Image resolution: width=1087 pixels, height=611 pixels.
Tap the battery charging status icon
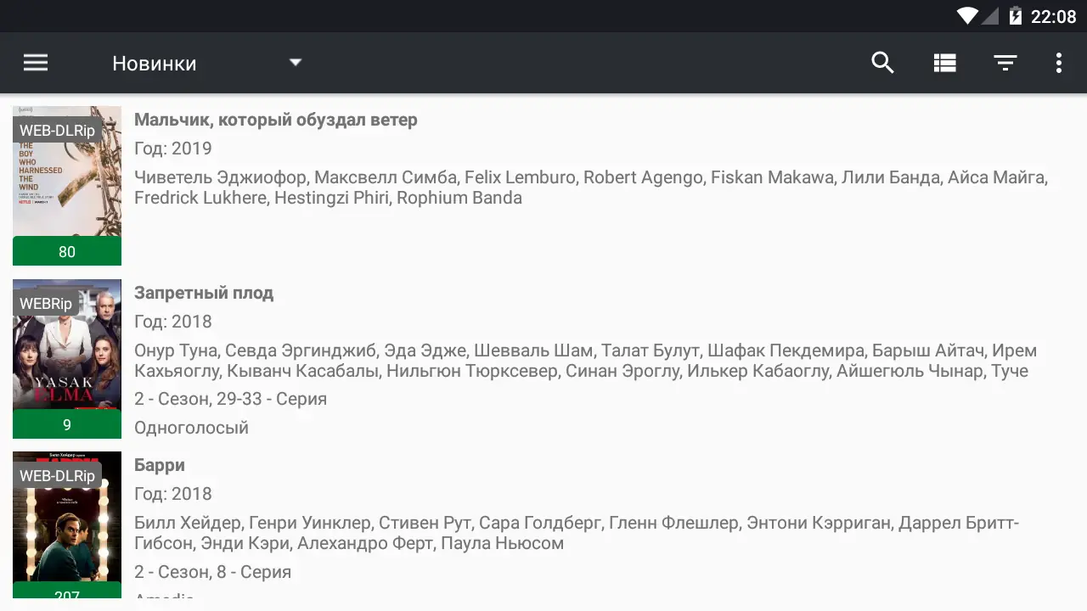(x=1015, y=16)
